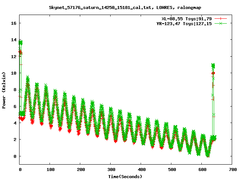The image size is (240, 180).
Task: Click x-axis tick label 500
Action: (x=172, y=169)
